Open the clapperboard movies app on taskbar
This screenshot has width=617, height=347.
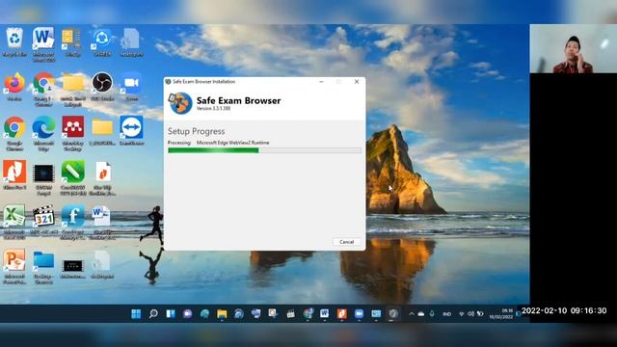pyautogui.click(x=290, y=313)
